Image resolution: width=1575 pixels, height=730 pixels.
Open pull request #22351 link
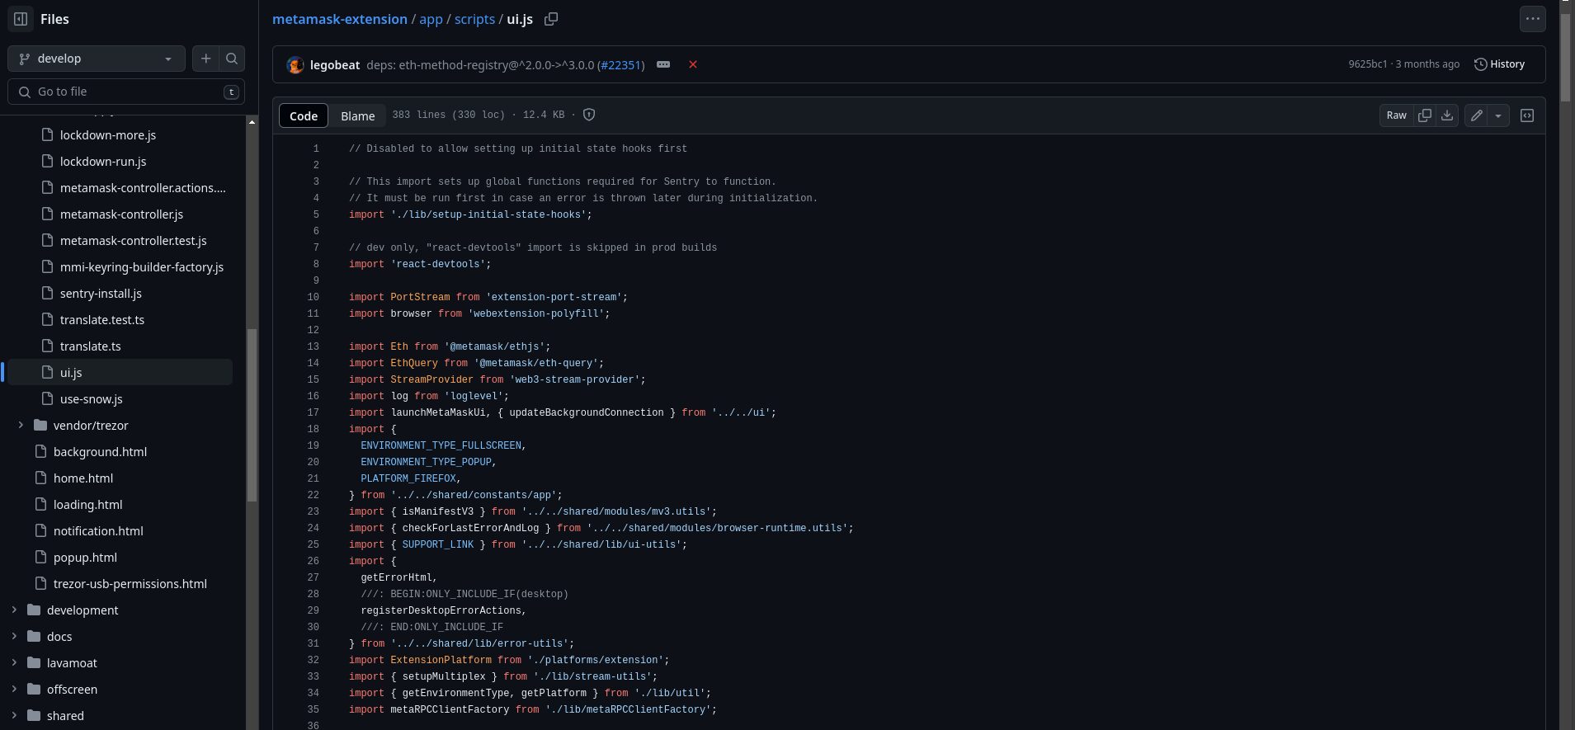point(621,64)
